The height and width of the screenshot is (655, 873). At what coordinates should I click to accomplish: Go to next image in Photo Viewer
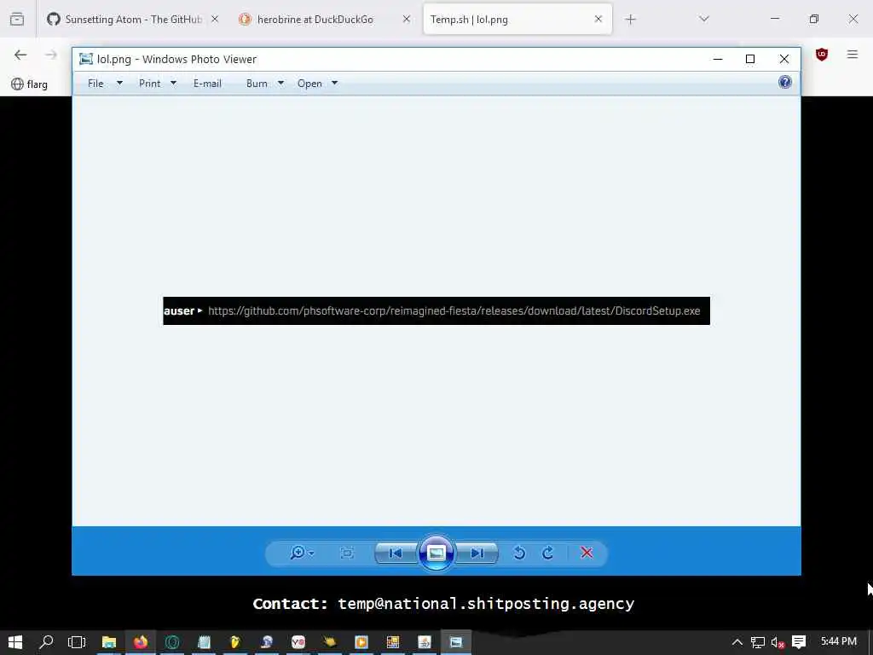click(x=477, y=553)
